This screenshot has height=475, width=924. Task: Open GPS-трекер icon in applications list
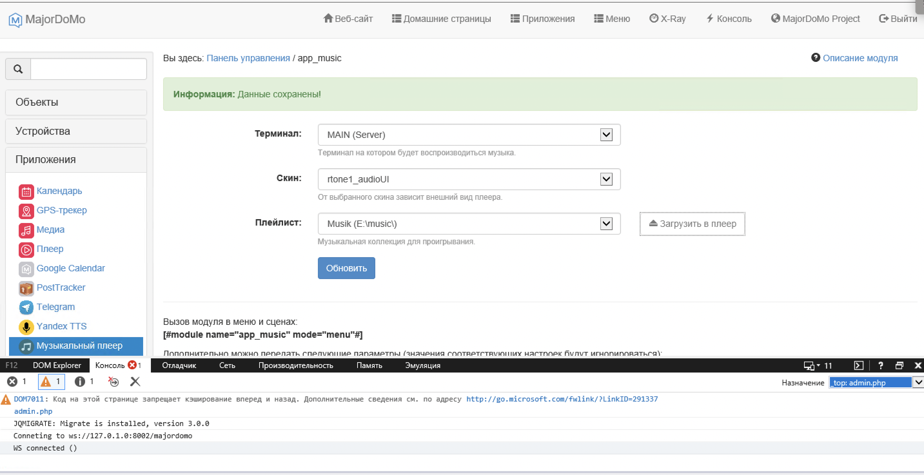pyautogui.click(x=26, y=211)
